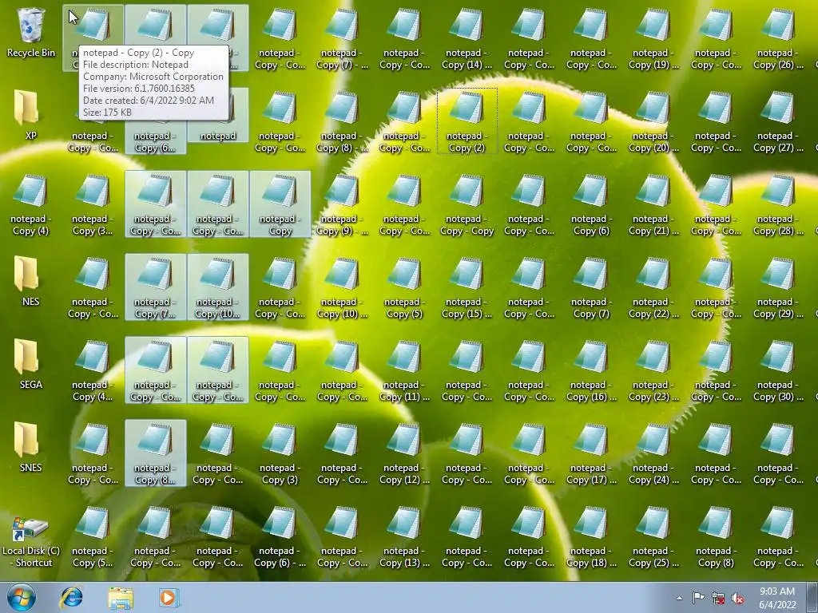Viewport: 818px width, 613px height.
Task: Click the network status tray icon
Action: click(x=718, y=598)
